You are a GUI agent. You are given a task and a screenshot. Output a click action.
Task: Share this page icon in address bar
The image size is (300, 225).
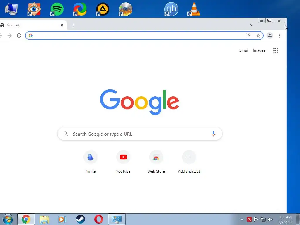(x=248, y=35)
